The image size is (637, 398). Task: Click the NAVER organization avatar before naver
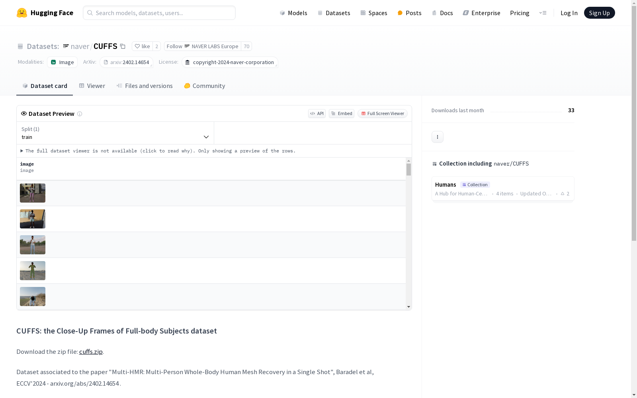click(x=66, y=46)
